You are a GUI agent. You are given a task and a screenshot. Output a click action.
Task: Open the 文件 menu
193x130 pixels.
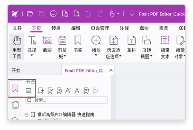click(17, 28)
